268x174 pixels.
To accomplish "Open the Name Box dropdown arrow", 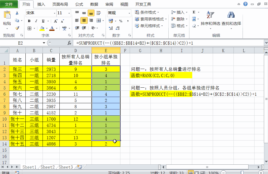I will [44, 43].
